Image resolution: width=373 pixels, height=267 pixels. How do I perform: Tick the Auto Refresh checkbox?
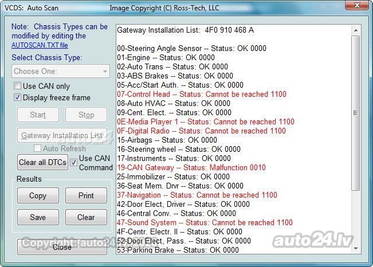pos(37,148)
